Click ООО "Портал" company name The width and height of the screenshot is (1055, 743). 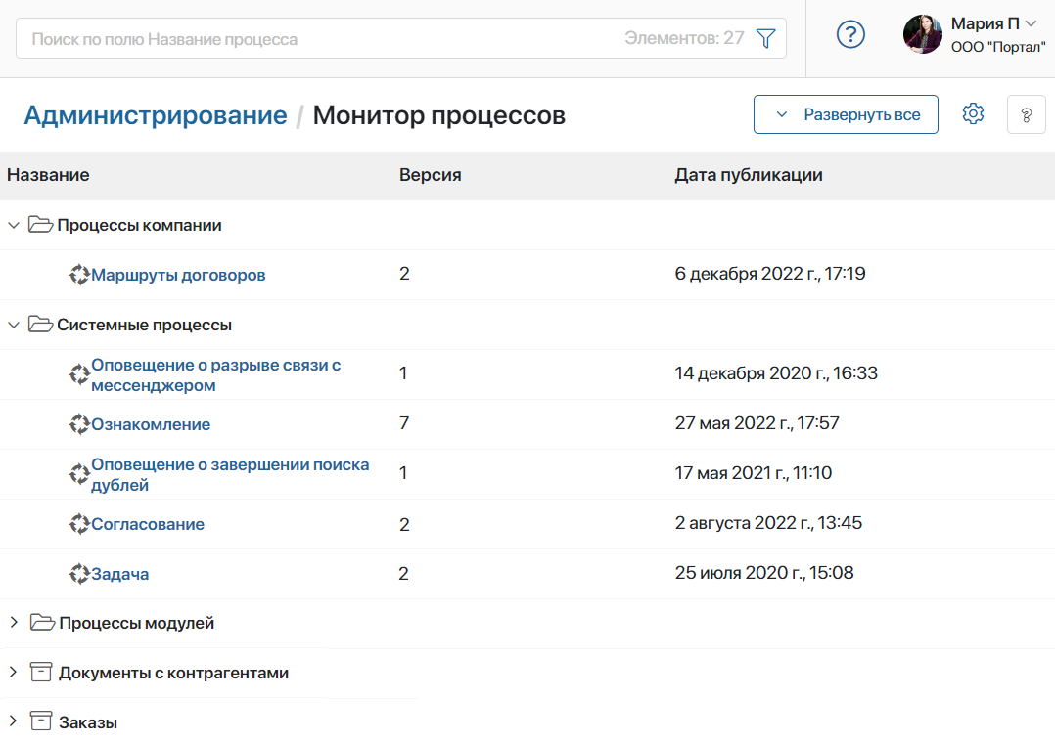pos(998,47)
